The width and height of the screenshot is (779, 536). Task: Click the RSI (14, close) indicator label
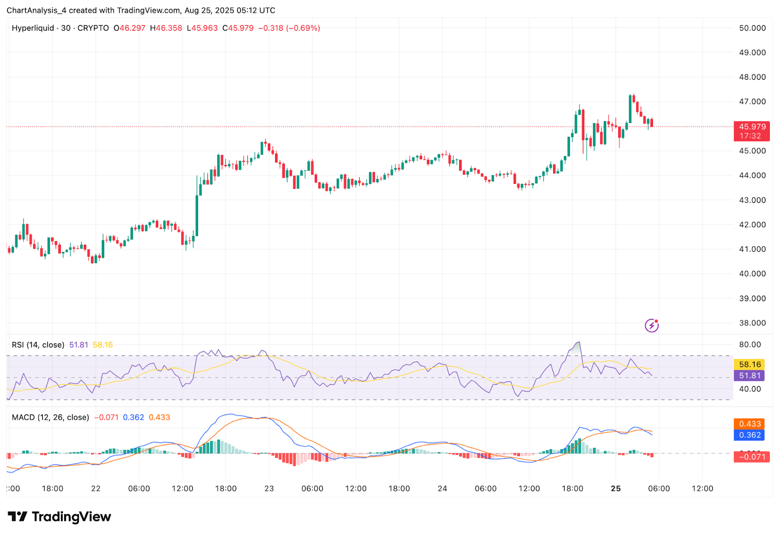[x=38, y=345]
